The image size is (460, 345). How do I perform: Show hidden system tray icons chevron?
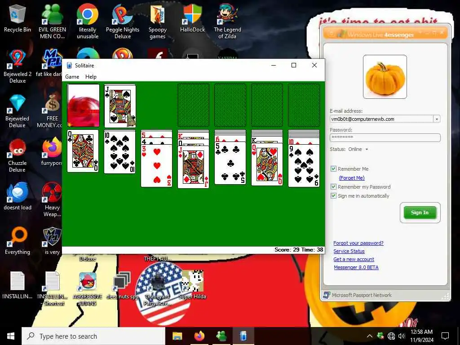[x=370, y=336]
